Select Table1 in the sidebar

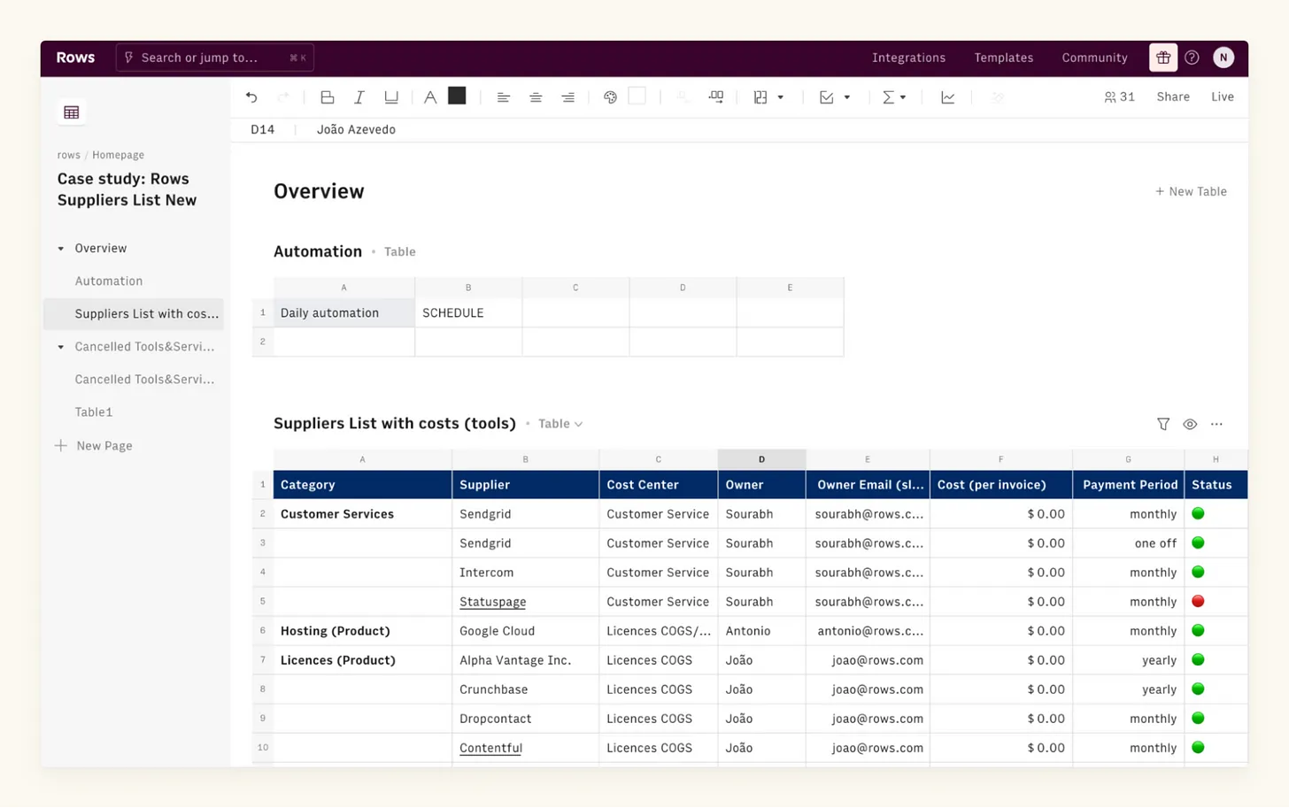coord(94,412)
